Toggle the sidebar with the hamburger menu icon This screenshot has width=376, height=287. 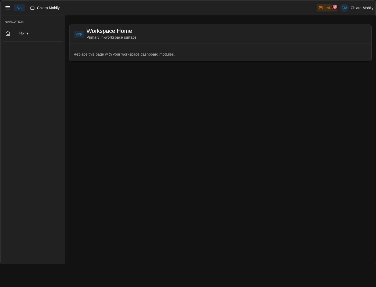coord(8,8)
